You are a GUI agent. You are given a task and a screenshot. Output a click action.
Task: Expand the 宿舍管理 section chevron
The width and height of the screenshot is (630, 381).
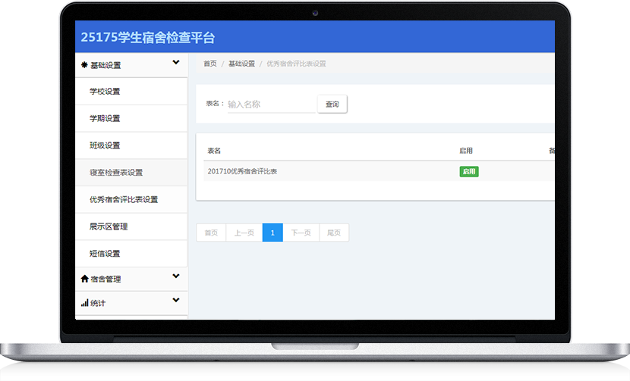(x=176, y=276)
